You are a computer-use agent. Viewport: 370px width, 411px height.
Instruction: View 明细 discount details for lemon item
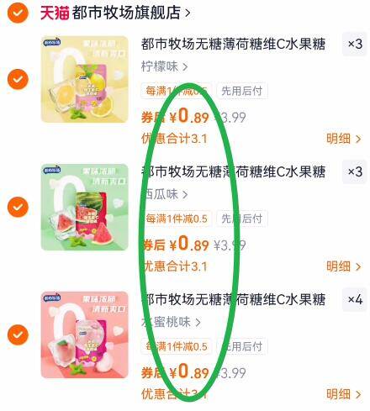[344, 139]
